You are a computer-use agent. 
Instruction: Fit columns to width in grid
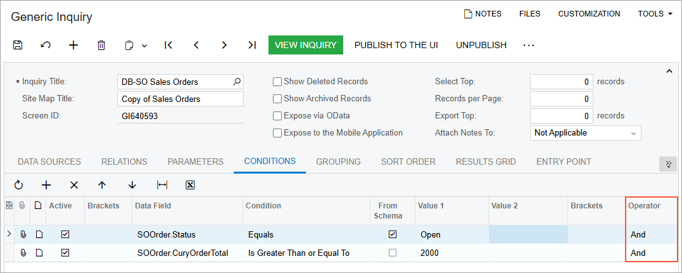162,185
